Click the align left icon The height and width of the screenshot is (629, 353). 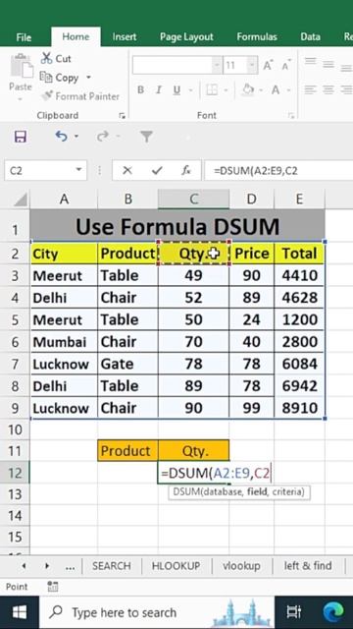[x=310, y=89]
